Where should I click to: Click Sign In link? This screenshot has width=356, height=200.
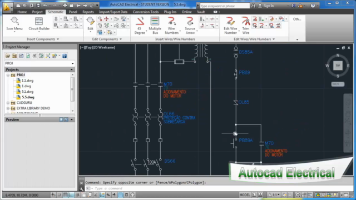coord(269,6)
